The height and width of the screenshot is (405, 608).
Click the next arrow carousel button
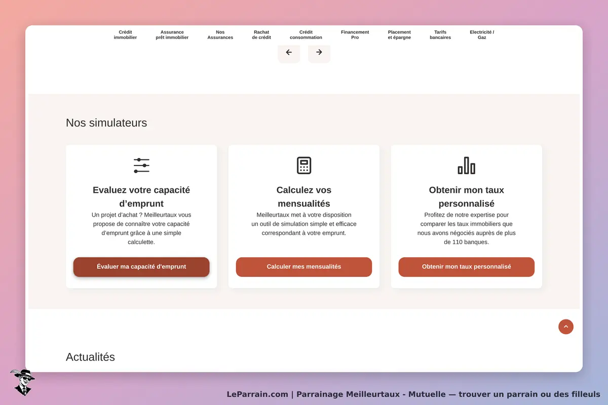click(319, 53)
